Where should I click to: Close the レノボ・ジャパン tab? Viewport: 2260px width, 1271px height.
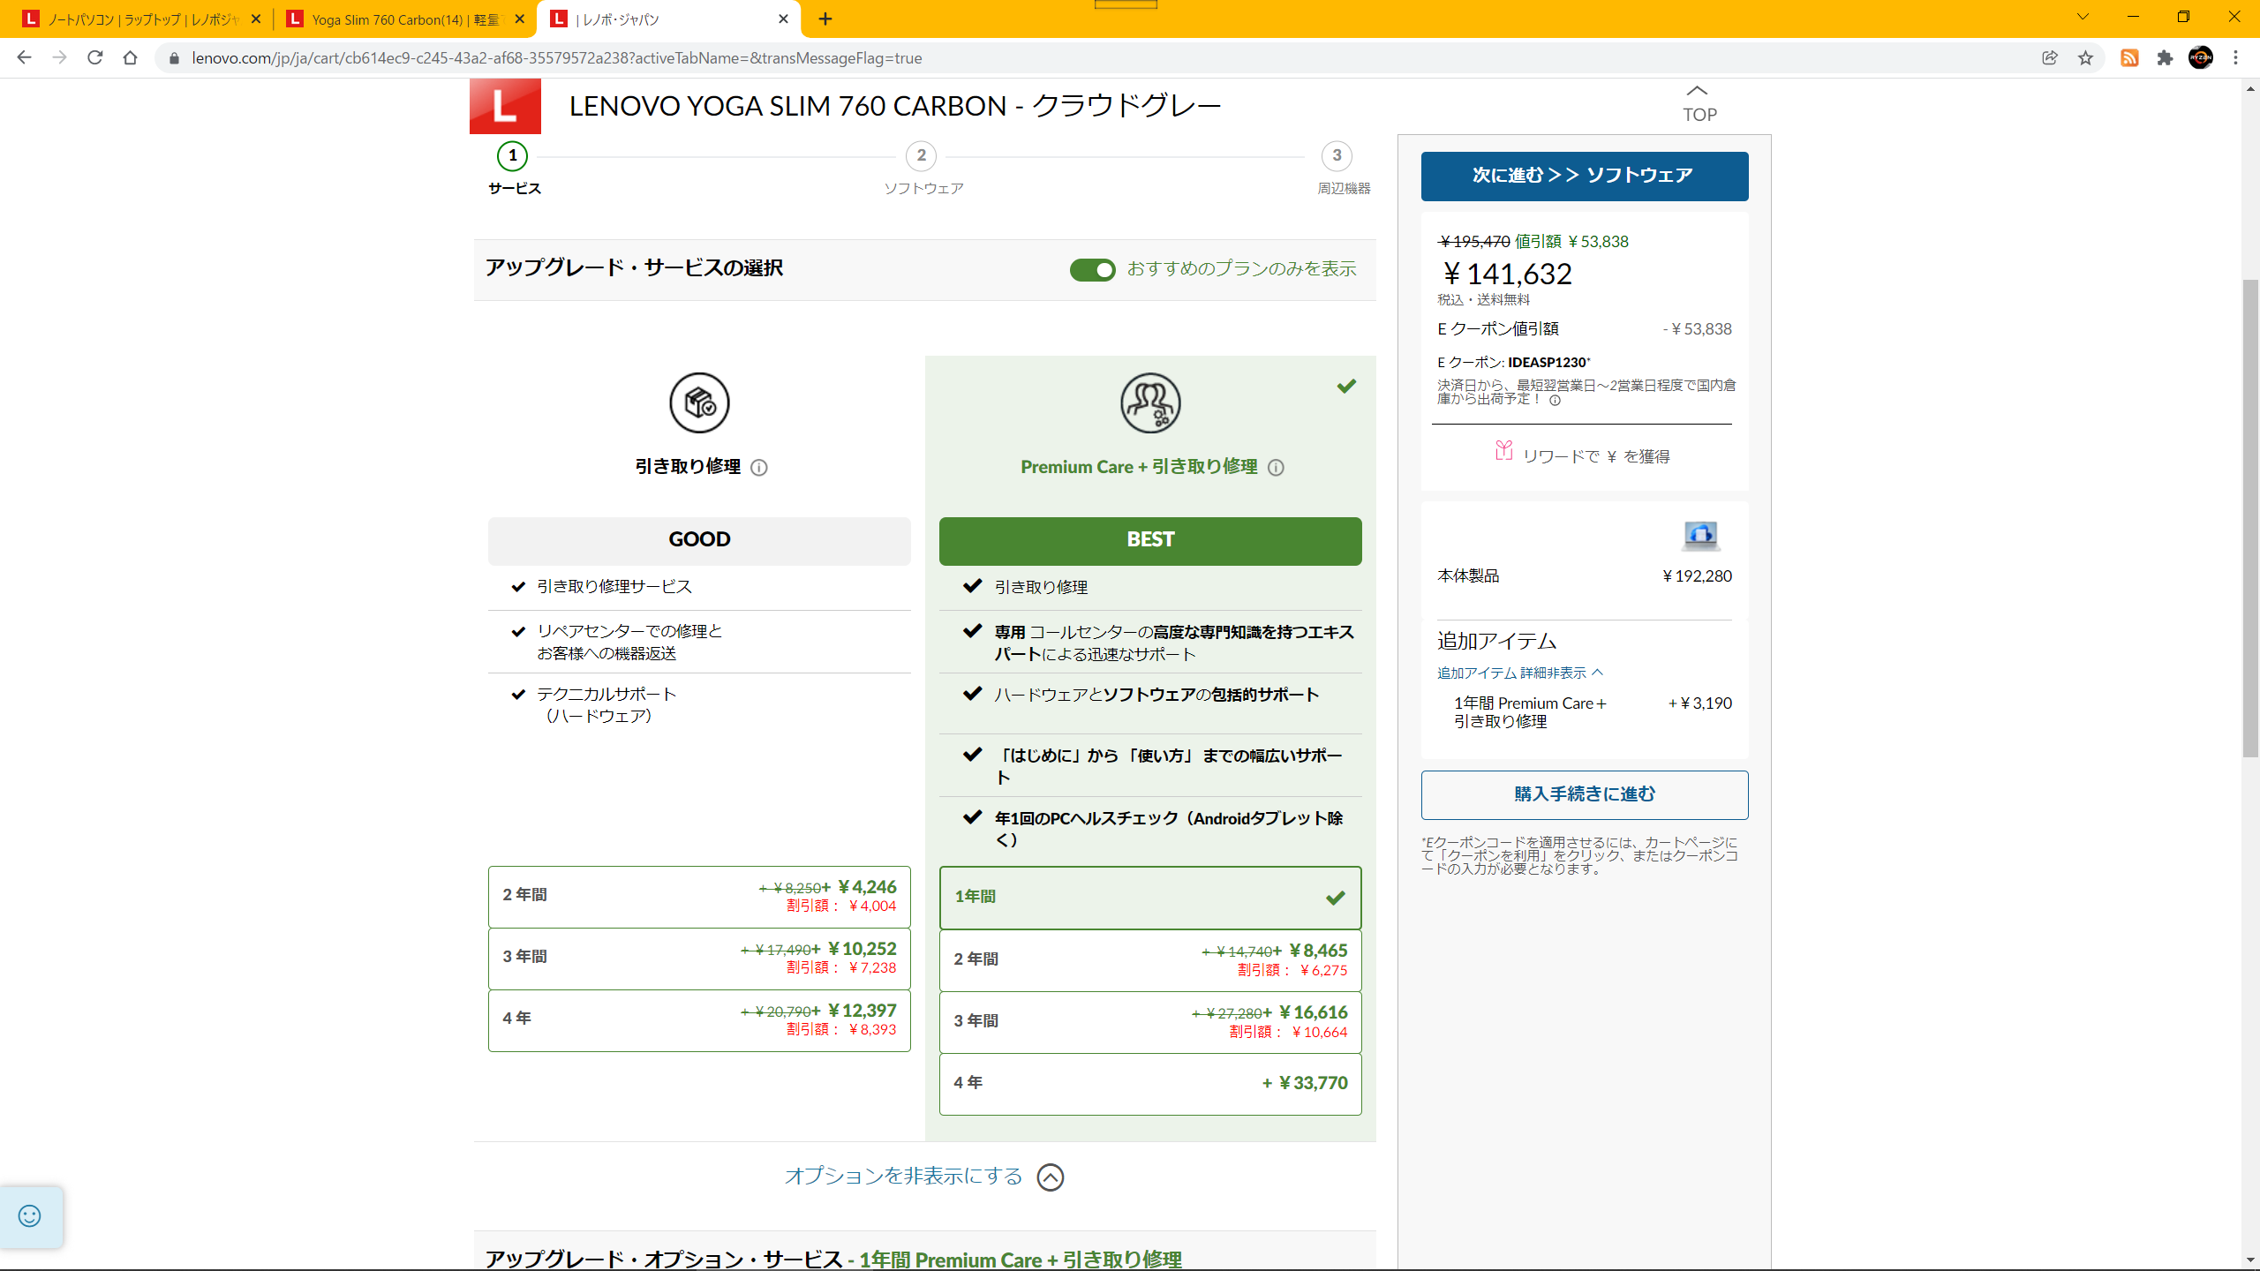point(783,19)
